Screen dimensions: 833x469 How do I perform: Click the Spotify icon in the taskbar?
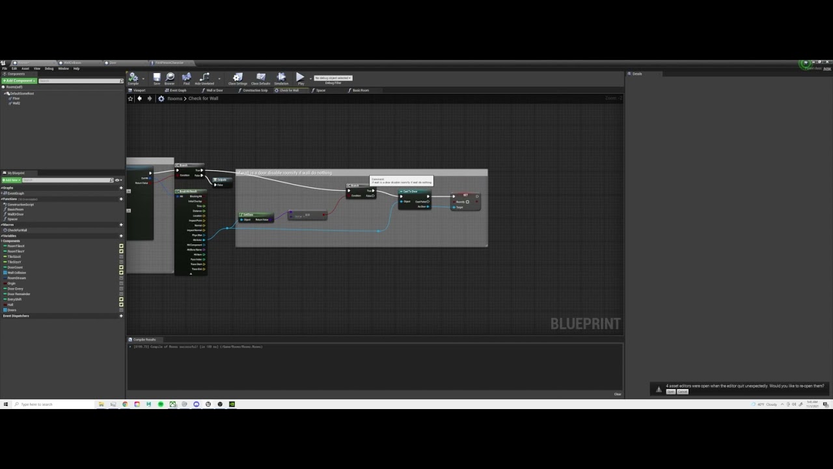click(x=161, y=404)
